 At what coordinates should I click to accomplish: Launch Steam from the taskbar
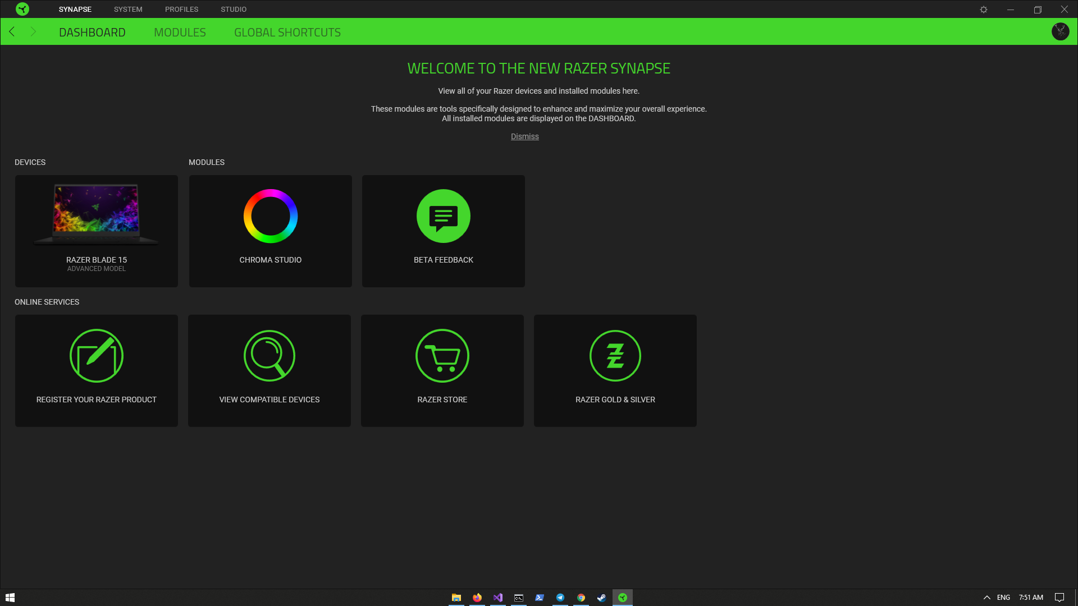tap(602, 598)
